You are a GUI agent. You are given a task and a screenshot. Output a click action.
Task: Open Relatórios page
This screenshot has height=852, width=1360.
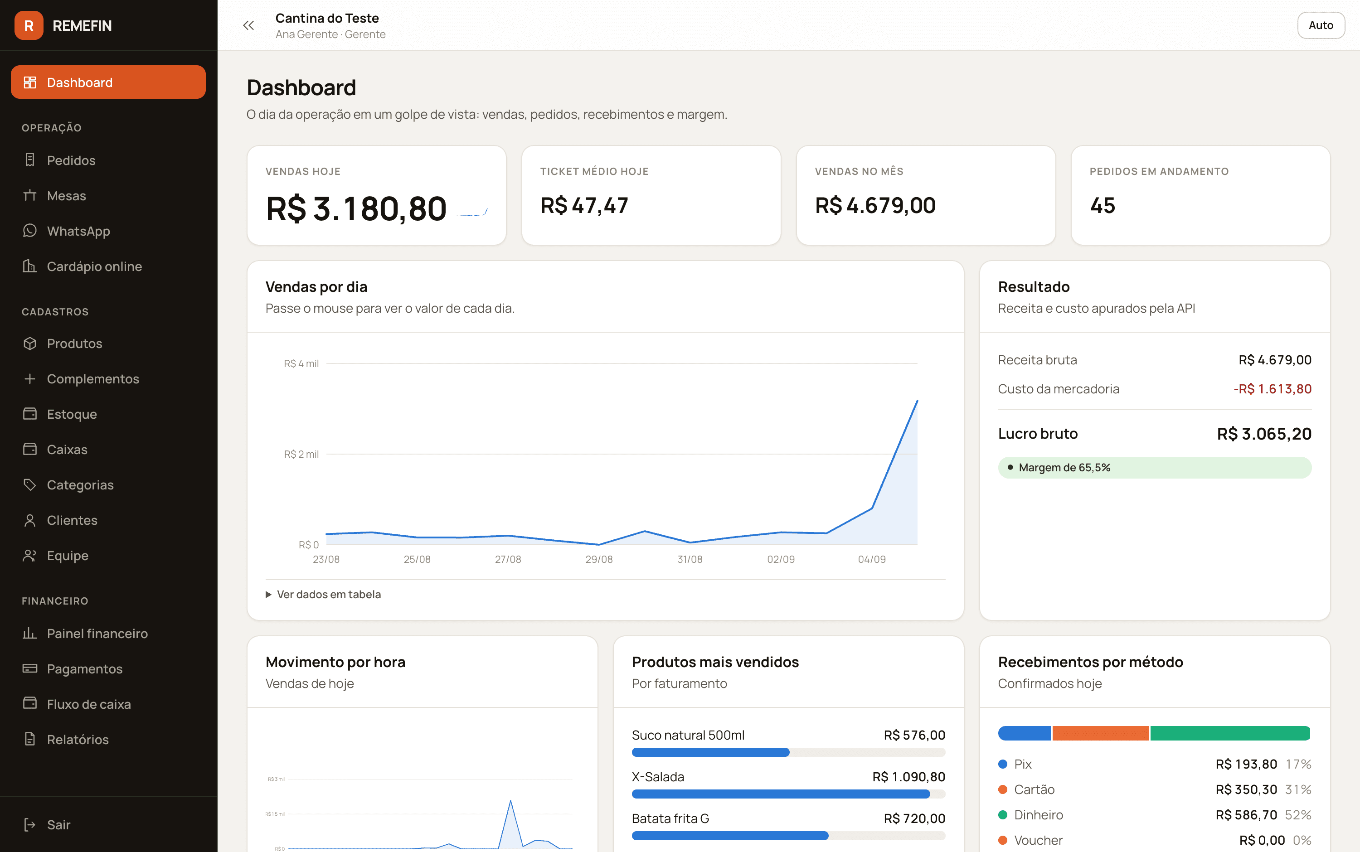[x=108, y=739]
